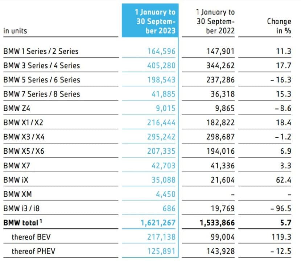Select the 'BMW X5 / X6' row label
The height and width of the screenshot is (265, 301).
[x=24, y=151]
